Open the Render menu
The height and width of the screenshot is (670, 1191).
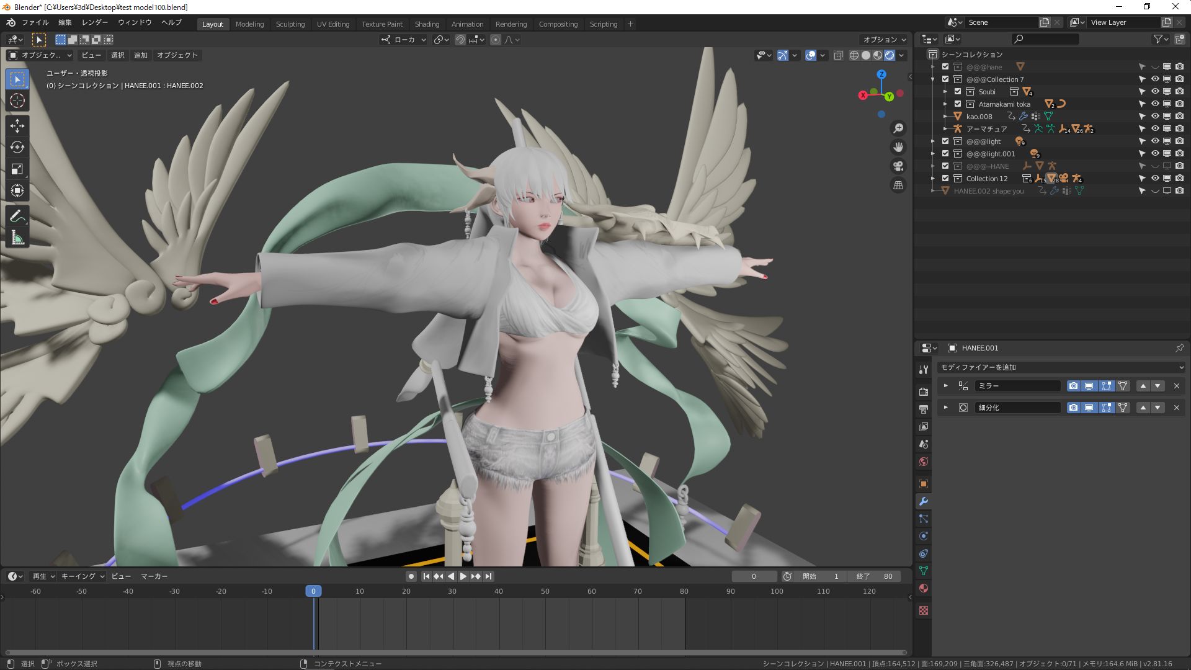coord(95,22)
